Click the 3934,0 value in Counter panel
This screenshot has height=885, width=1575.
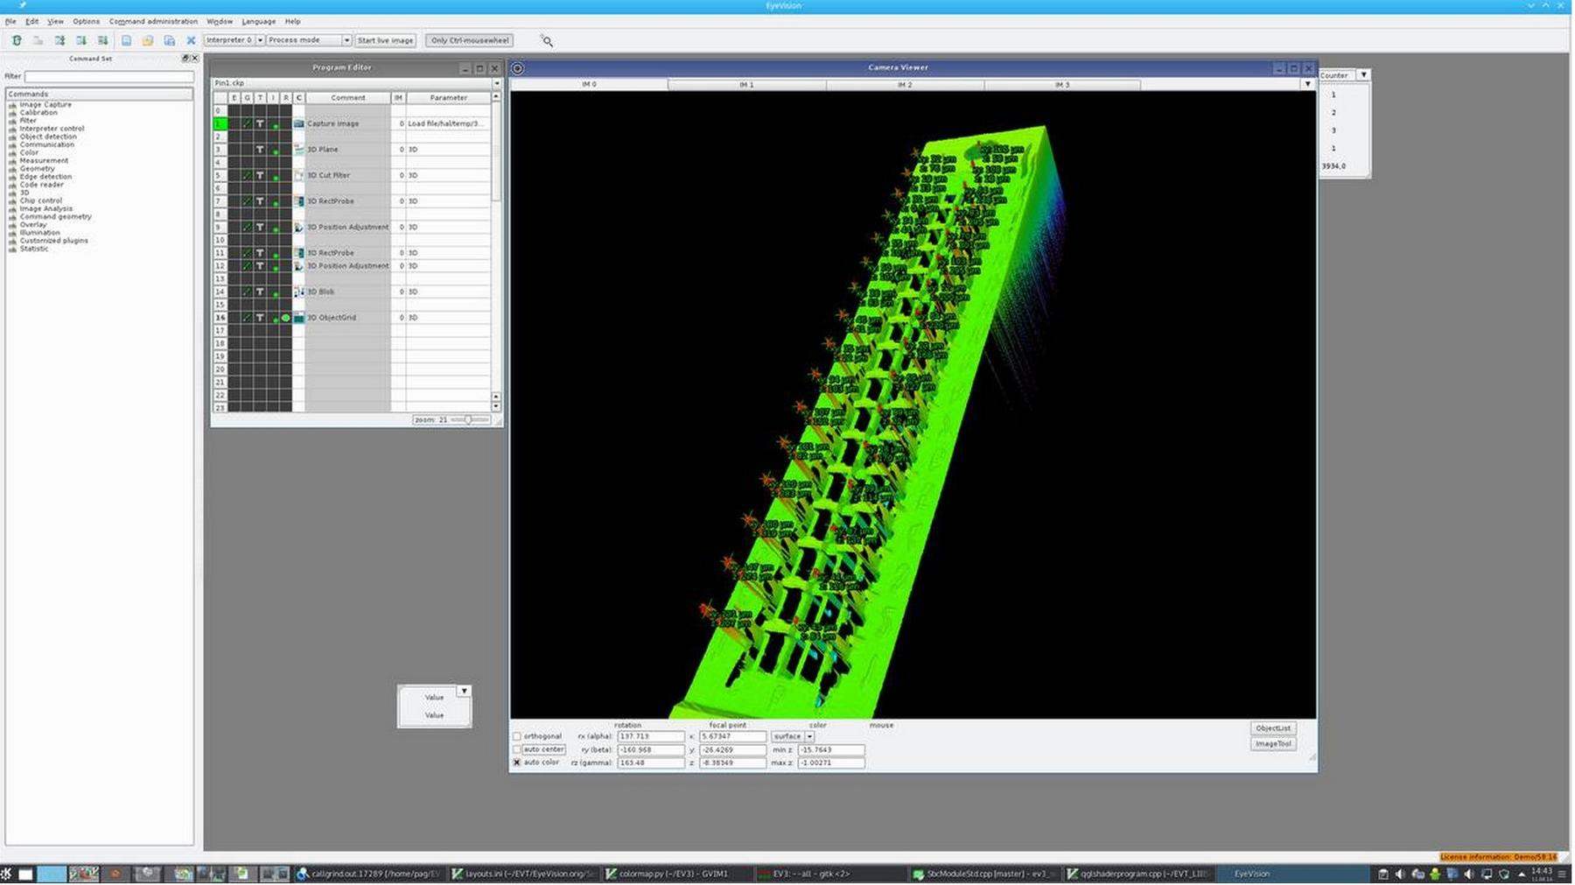coord(1333,166)
